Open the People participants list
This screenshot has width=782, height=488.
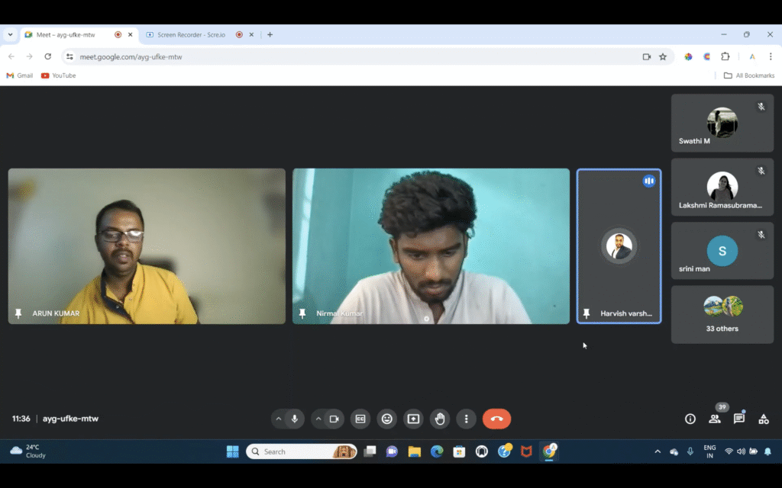coord(715,419)
